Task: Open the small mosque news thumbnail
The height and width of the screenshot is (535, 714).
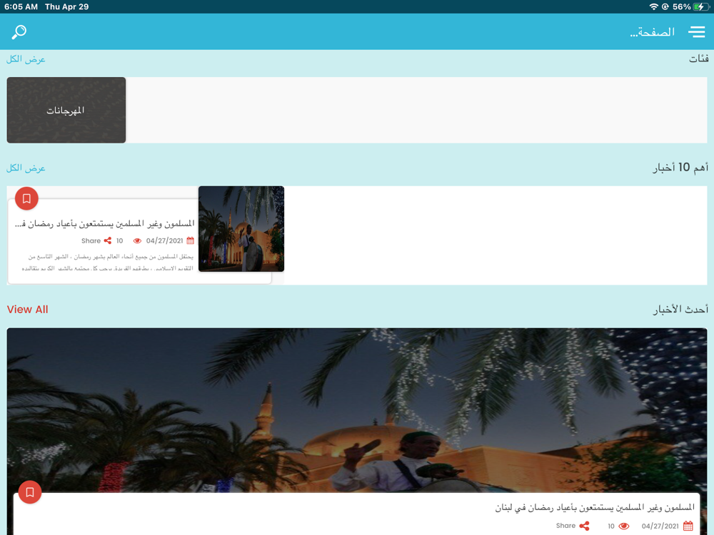Action: [241, 229]
